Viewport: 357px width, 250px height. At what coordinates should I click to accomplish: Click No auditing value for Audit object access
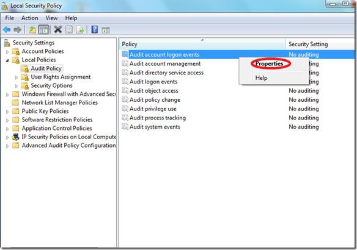click(x=303, y=91)
